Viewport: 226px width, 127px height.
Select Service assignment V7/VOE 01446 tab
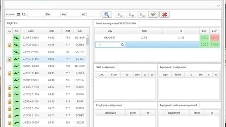tap(116, 23)
